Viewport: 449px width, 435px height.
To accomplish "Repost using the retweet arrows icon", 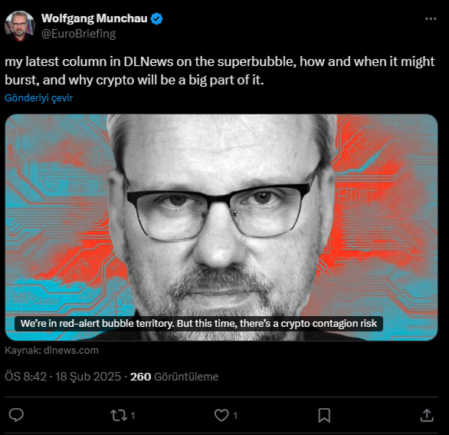I will coord(119,415).
